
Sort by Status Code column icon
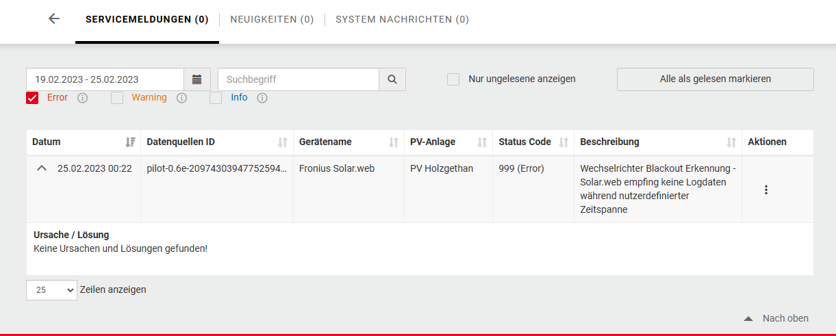click(563, 142)
